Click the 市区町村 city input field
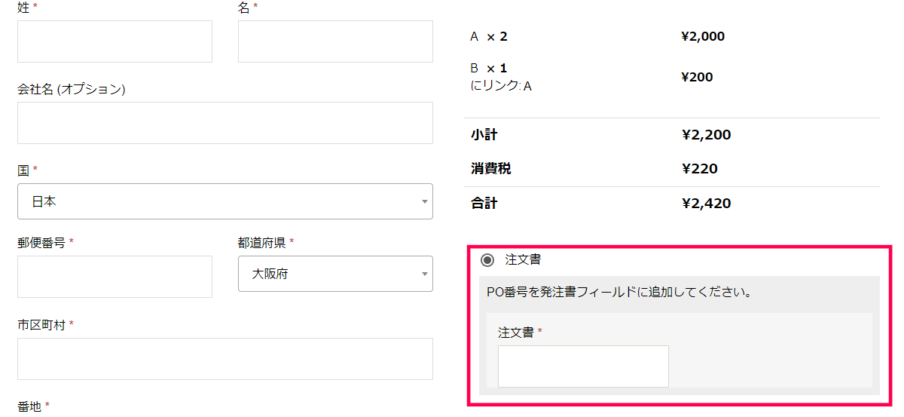This screenshot has width=904, height=417. pos(225,359)
